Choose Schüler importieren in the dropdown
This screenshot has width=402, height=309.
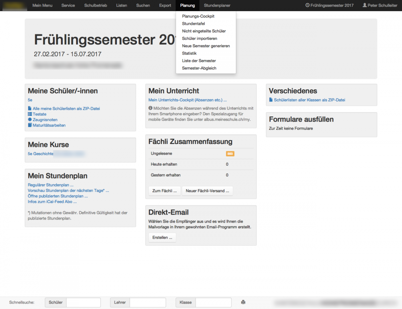(x=199, y=38)
